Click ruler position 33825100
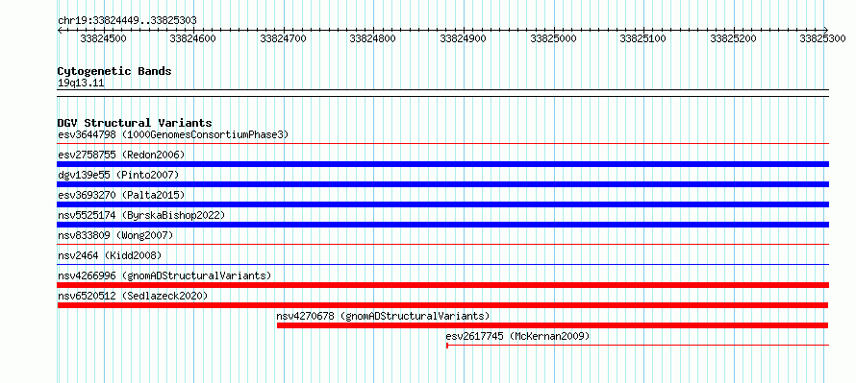The width and height of the screenshot is (856, 383). (643, 38)
